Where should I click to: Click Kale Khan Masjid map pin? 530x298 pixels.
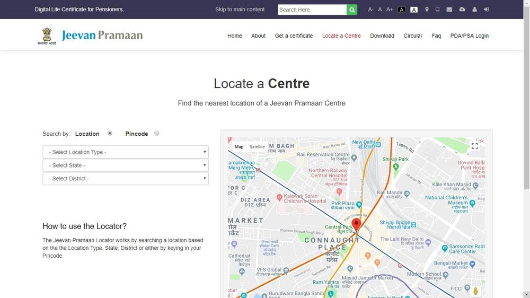click(x=475, y=186)
